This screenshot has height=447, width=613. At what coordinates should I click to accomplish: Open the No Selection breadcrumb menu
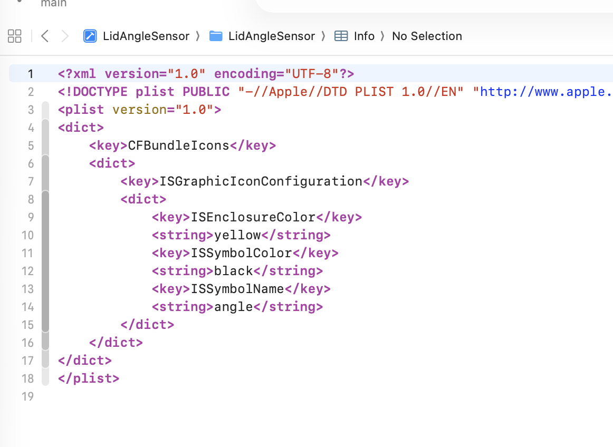tap(427, 36)
